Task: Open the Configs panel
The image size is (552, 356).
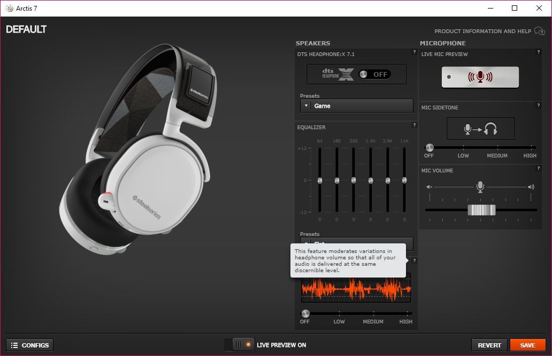Action: click(x=30, y=345)
